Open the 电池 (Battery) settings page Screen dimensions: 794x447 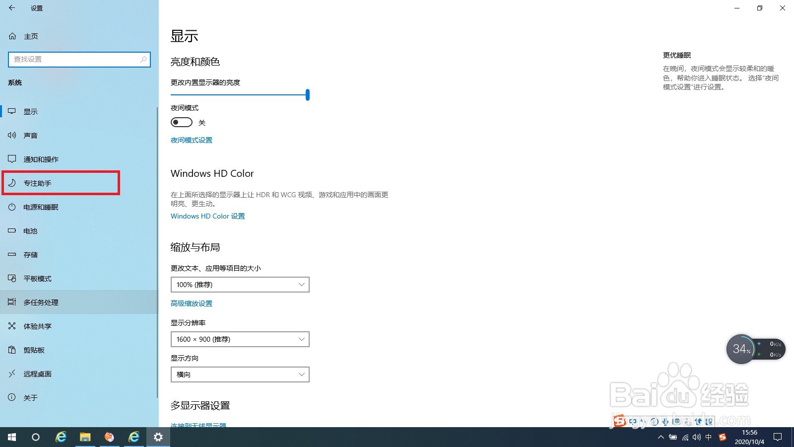click(30, 230)
